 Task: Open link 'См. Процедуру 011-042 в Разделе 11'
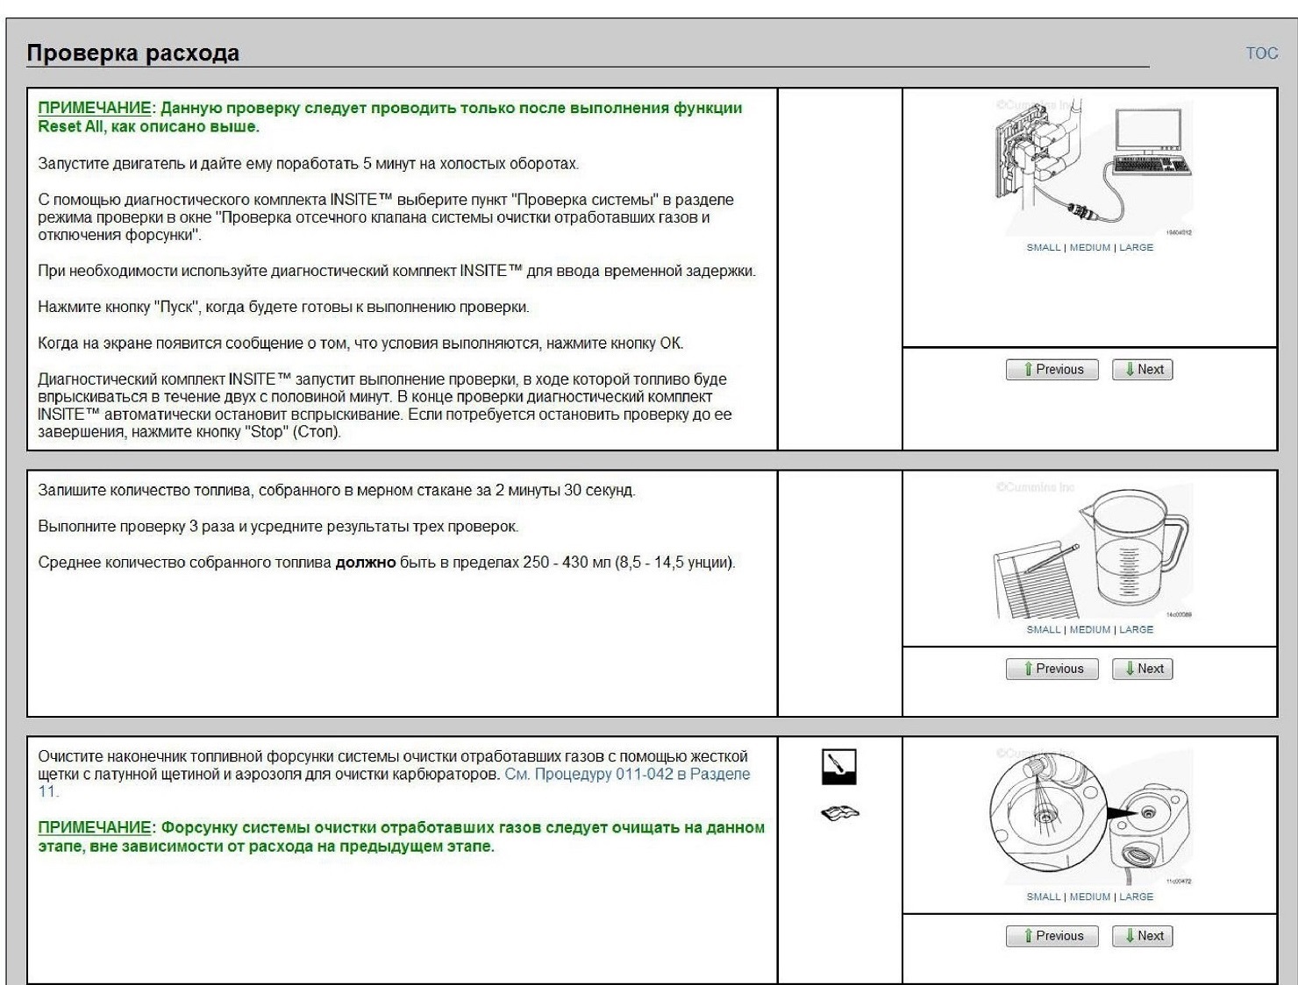[x=627, y=775]
